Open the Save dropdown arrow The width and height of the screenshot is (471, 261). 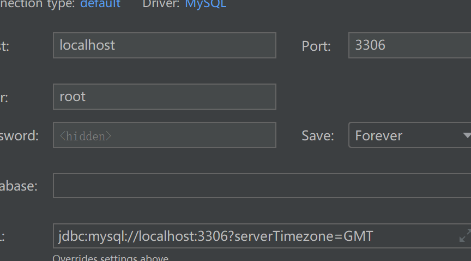pyautogui.click(x=466, y=135)
